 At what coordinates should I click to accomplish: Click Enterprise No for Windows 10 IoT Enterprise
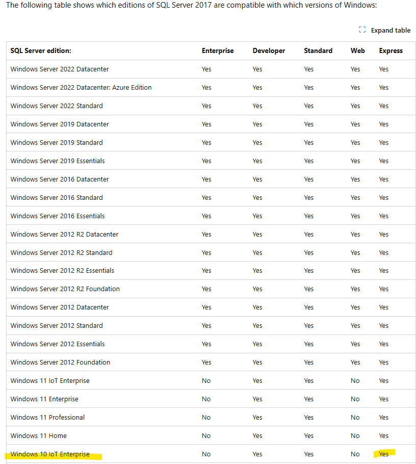(206, 454)
